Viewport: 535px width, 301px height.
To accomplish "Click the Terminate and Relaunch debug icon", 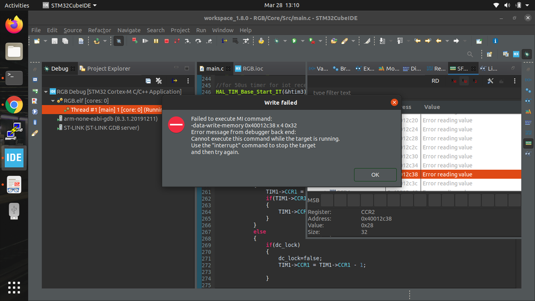I will [x=135, y=41].
